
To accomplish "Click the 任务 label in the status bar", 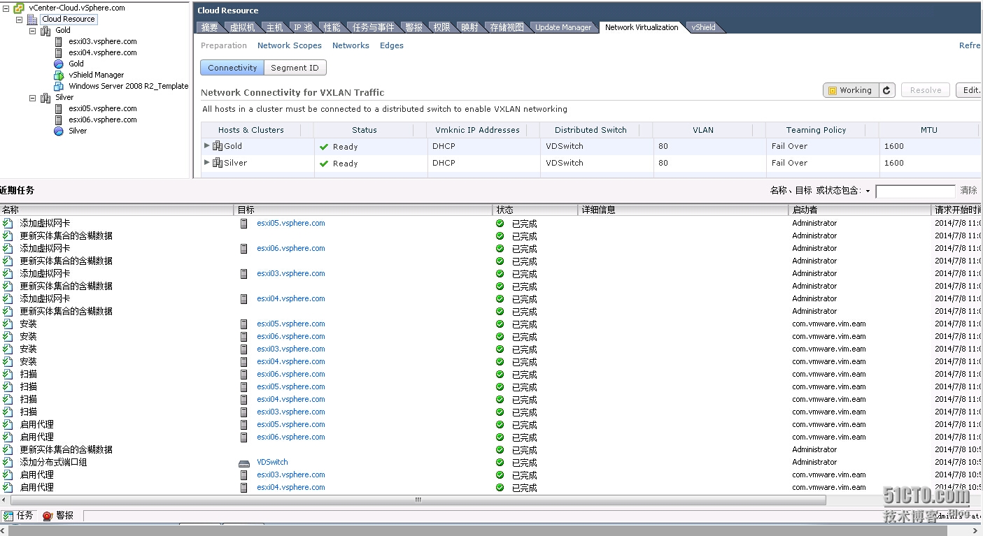I will [x=25, y=516].
